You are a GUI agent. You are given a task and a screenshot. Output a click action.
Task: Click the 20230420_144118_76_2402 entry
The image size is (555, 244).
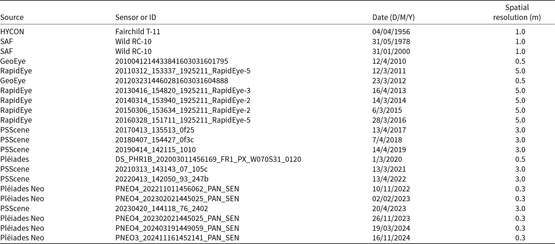pos(161,208)
